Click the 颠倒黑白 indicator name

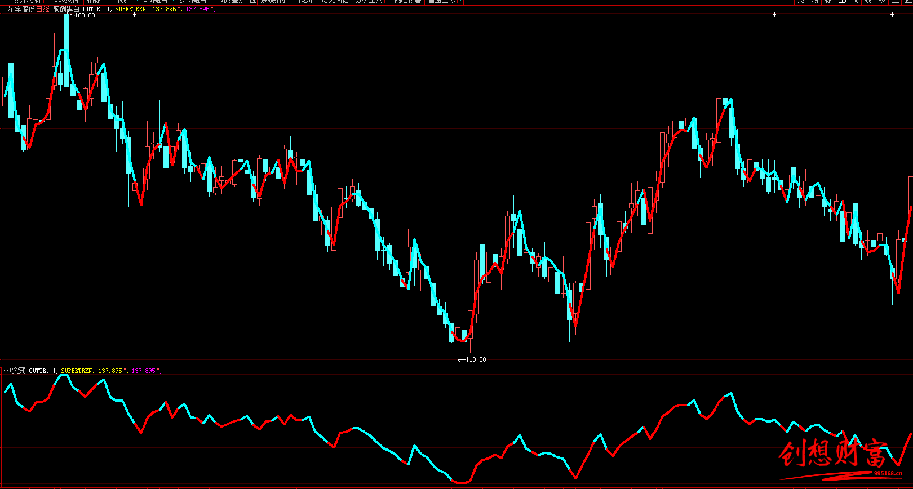pos(67,9)
